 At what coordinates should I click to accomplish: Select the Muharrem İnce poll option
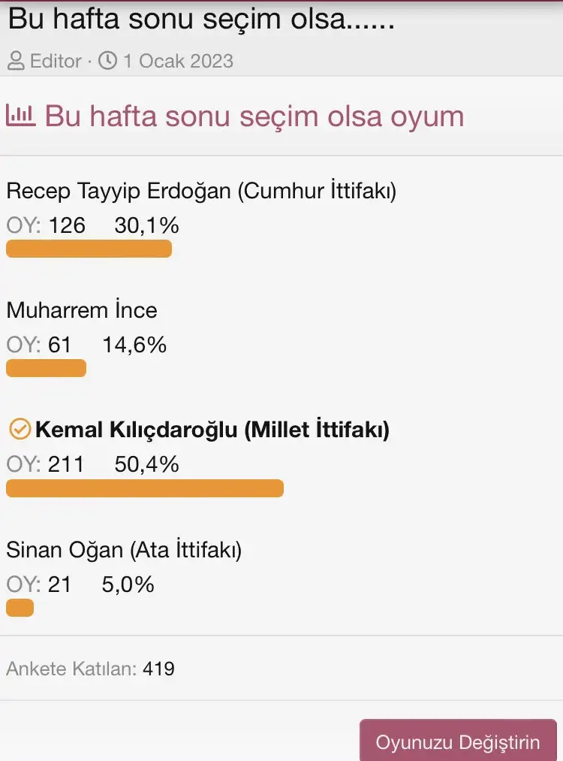[82, 310]
